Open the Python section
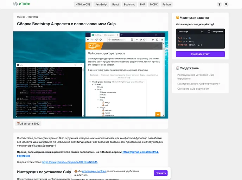 point(166,5)
